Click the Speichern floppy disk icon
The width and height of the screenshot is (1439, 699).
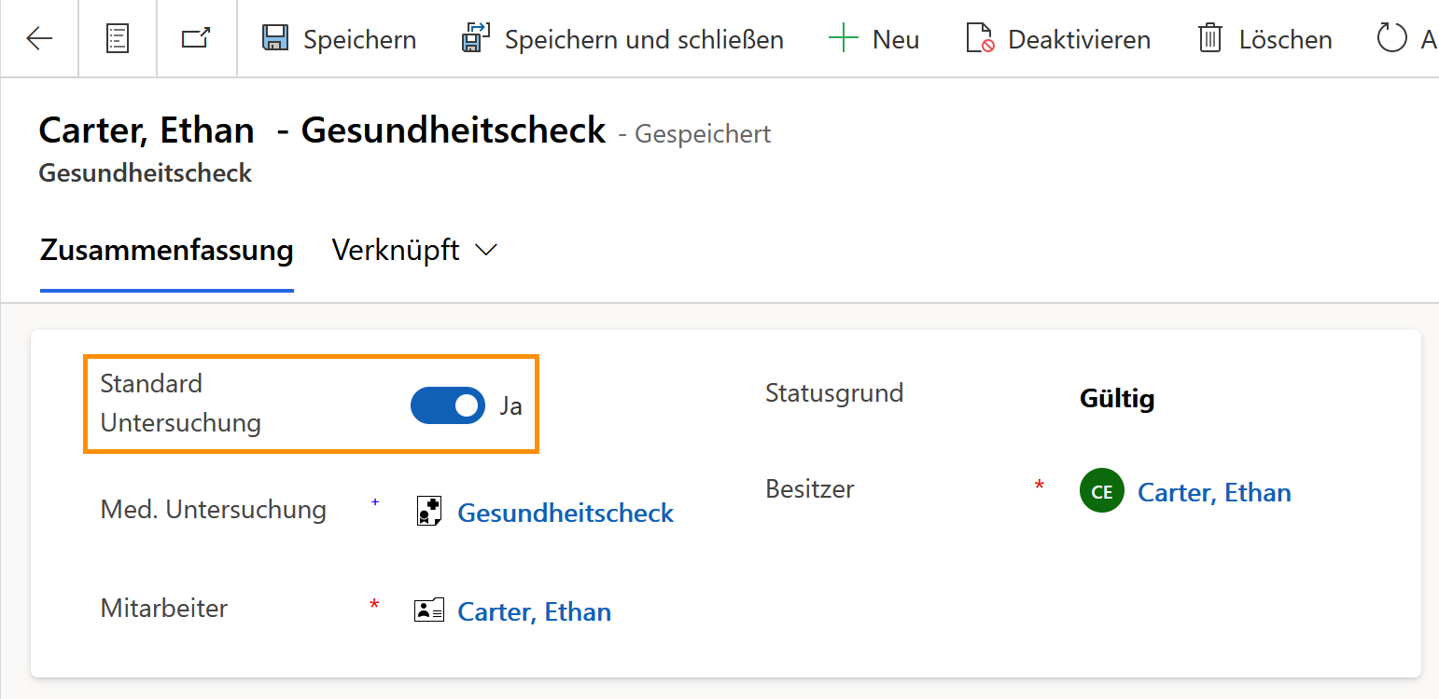pos(275,39)
